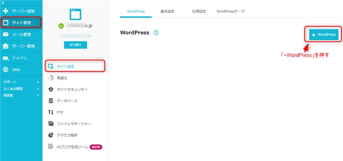The width and height of the screenshot is (343, 161).
Task: Click the large site window icon
Action: click(75, 15)
